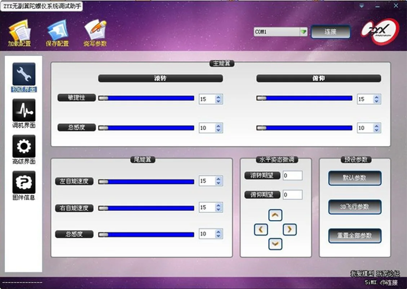
Task: Click the 重置全部参数 reset all button
Action: 355,236
